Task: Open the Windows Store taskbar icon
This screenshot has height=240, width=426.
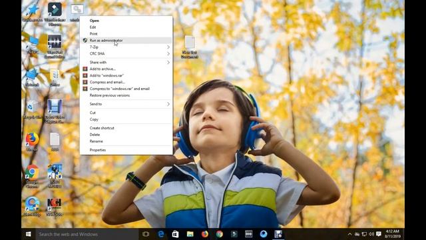Action: (x=176, y=234)
